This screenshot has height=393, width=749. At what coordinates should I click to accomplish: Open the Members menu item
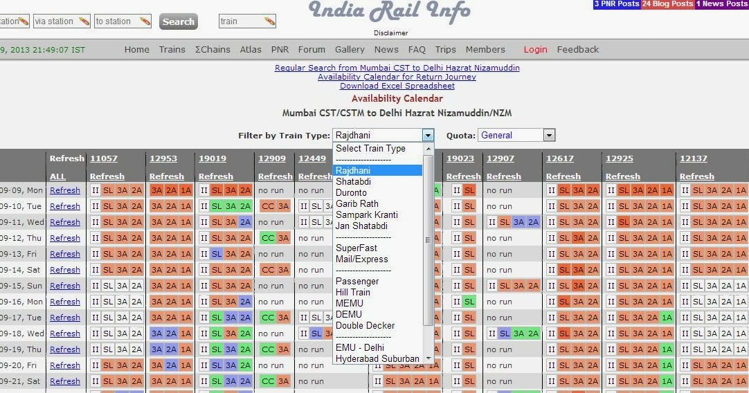click(x=485, y=49)
